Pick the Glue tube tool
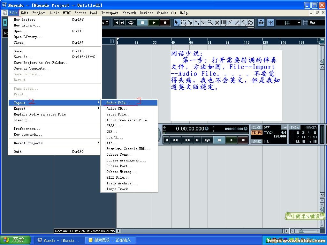 [x=197, y=23]
